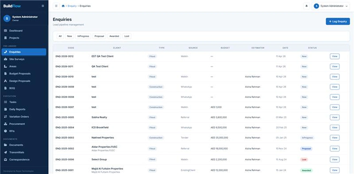Filter enquiries by the InProgress tab

point(83,36)
